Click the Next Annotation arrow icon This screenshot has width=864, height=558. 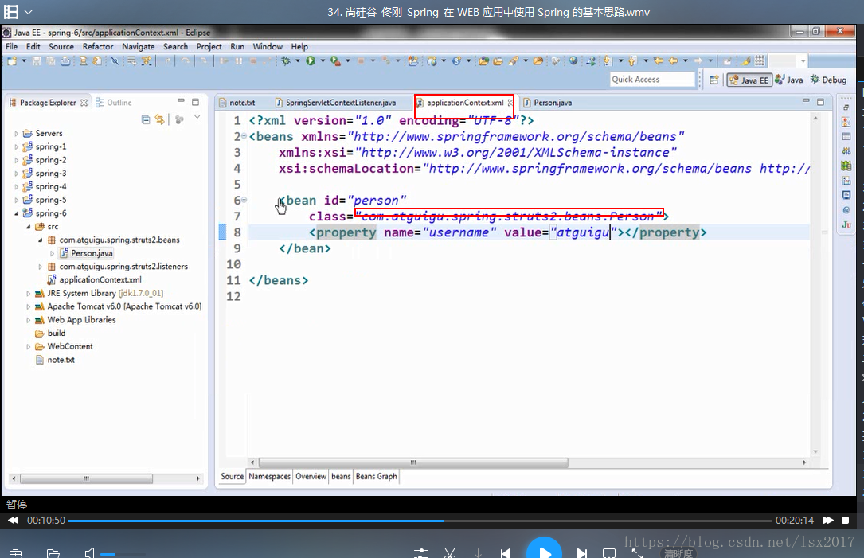[x=608, y=61]
